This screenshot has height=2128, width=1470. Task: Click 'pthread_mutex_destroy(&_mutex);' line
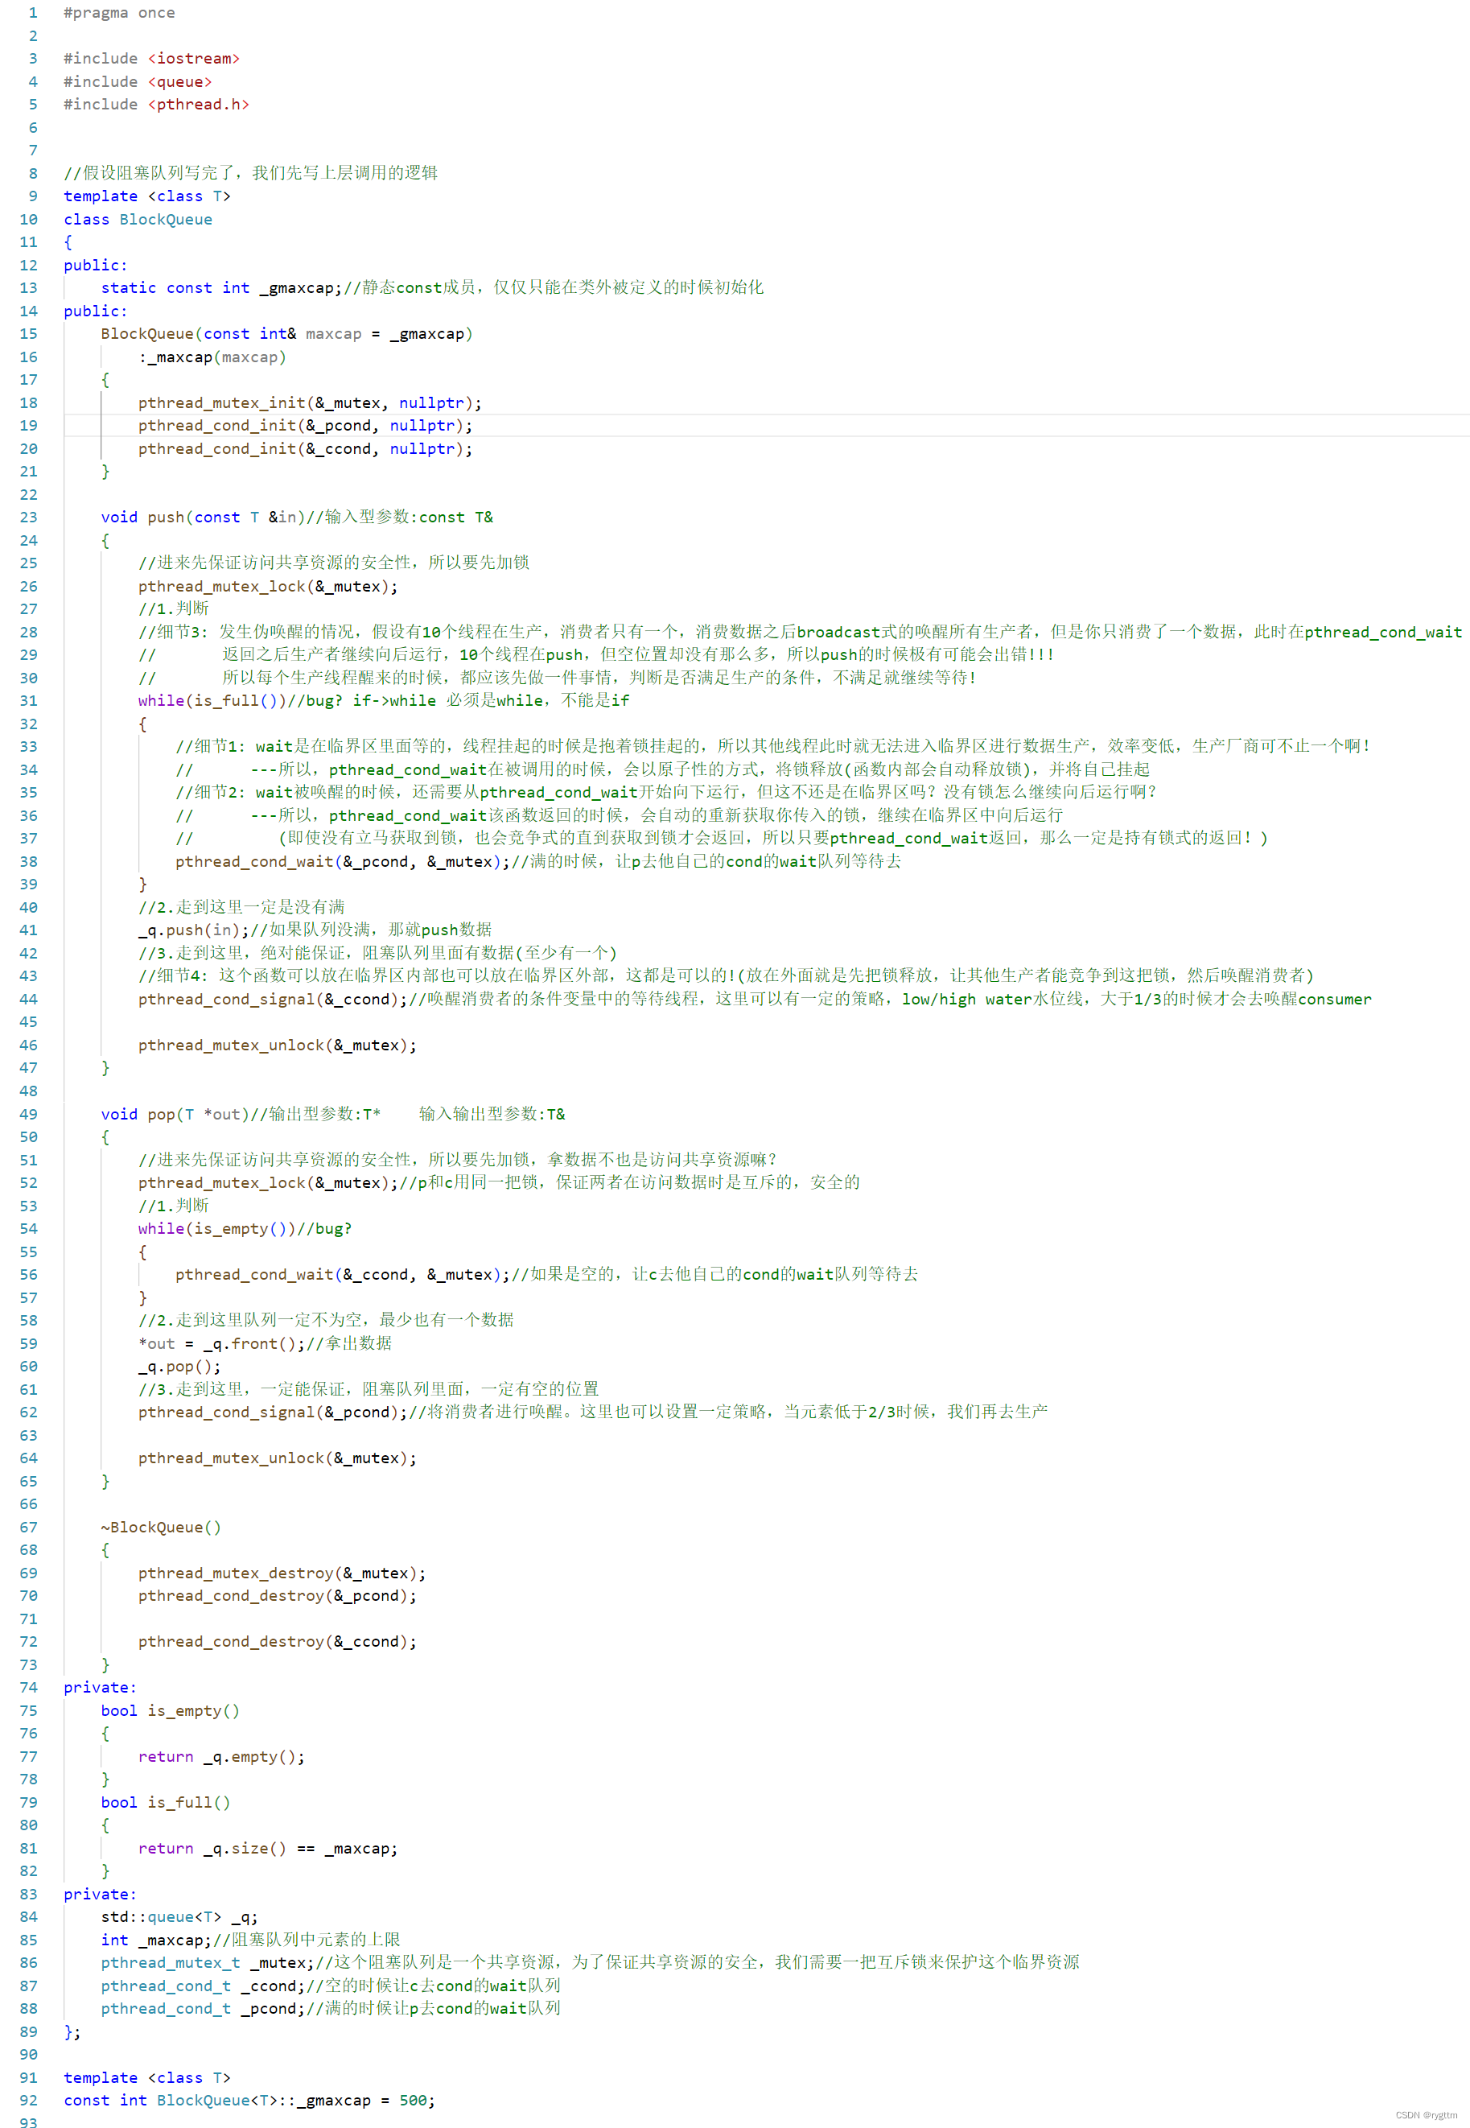coord(282,1573)
